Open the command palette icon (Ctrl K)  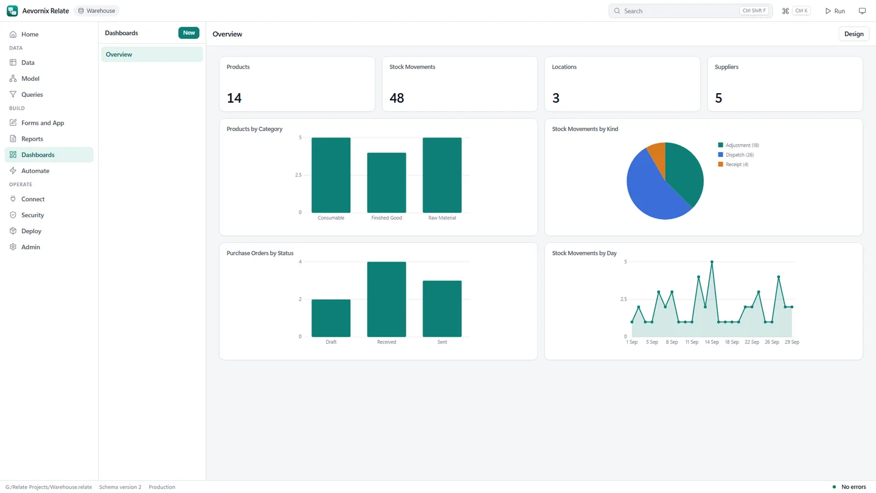tap(785, 11)
